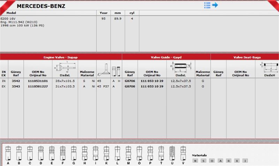Click OEM number 1110501227
Image resolution: width=279 pixels, height=166 pixels.
38,86
